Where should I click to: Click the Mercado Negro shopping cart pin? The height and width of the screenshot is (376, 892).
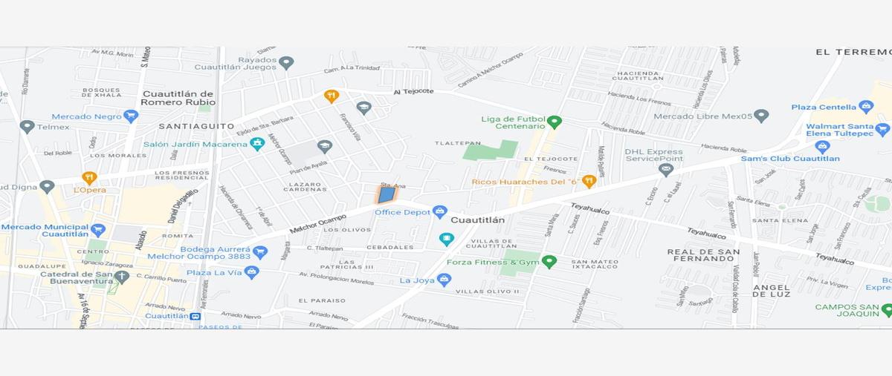pos(131,116)
